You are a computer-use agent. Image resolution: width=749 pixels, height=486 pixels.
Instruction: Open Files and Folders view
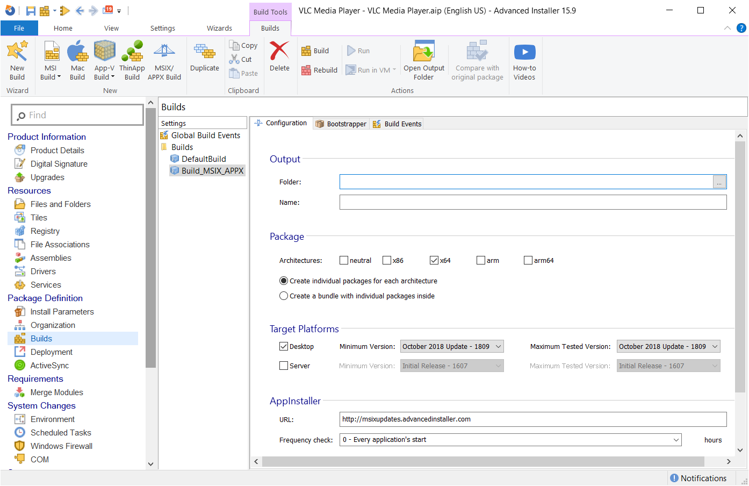coord(60,204)
